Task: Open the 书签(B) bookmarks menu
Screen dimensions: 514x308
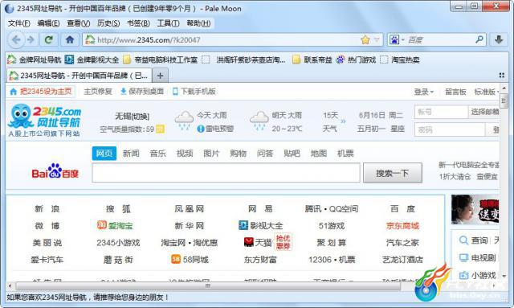Action: pos(138,23)
